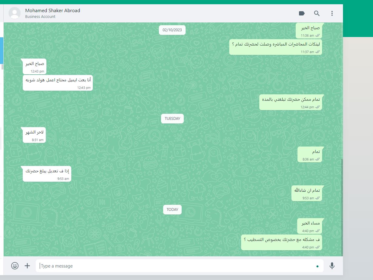Start voice message with microphone icon

(332, 266)
